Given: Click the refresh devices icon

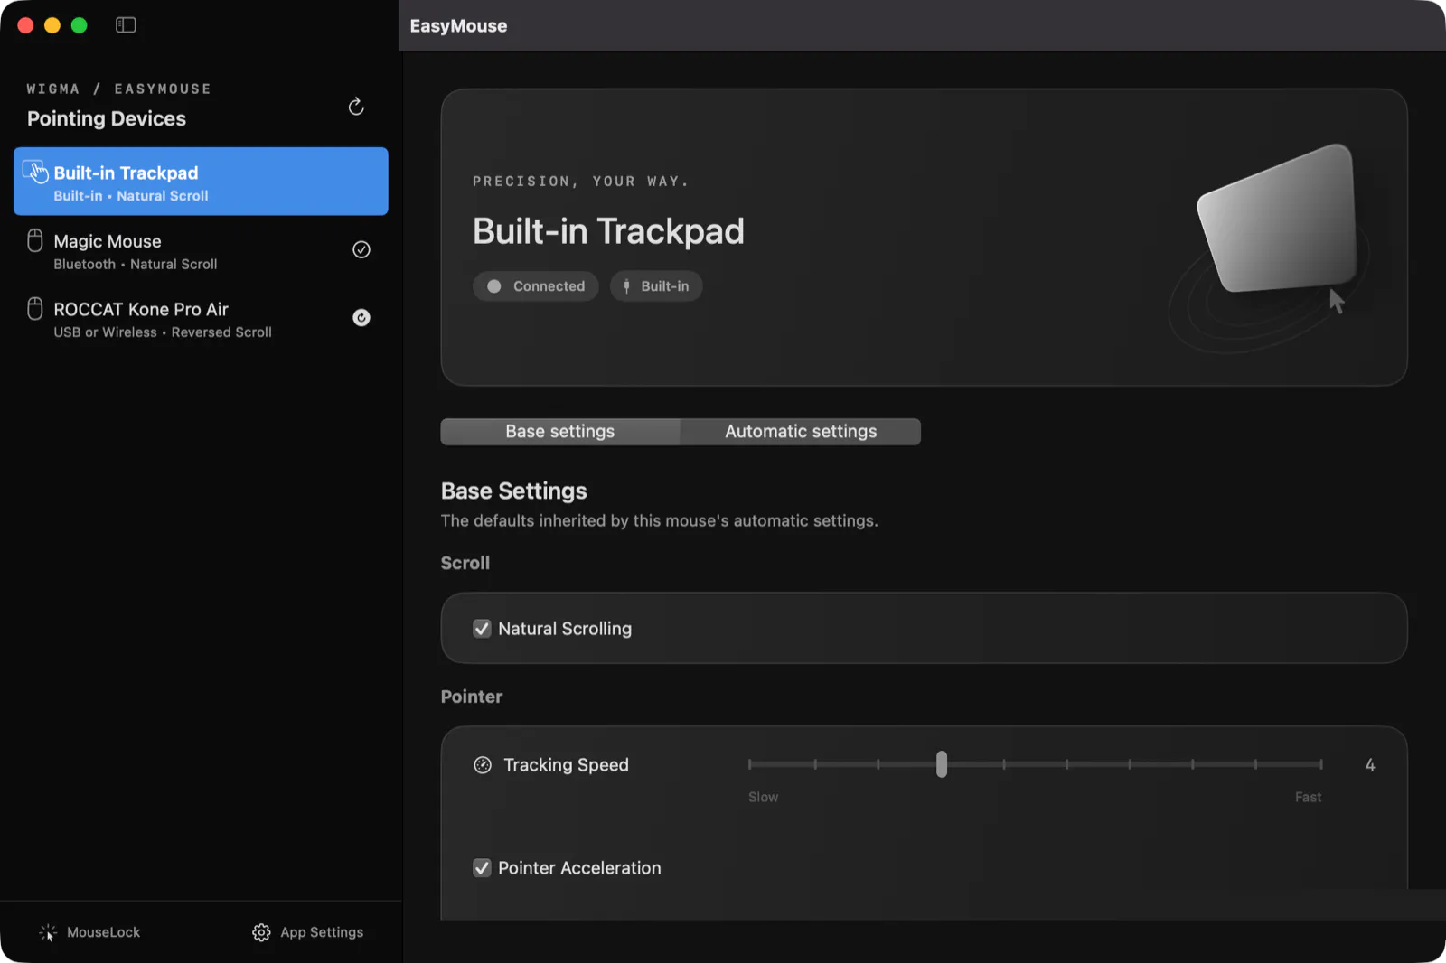Looking at the screenshot, I should [x=356, y=107].
